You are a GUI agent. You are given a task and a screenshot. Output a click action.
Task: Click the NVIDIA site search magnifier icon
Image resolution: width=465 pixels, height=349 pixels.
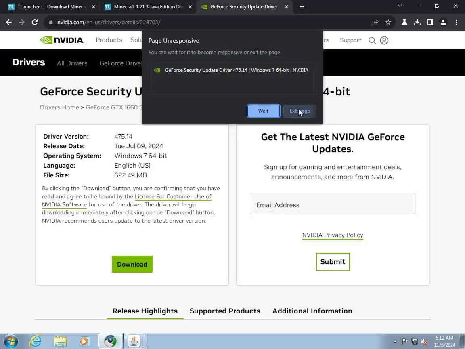tap(372, 40)
